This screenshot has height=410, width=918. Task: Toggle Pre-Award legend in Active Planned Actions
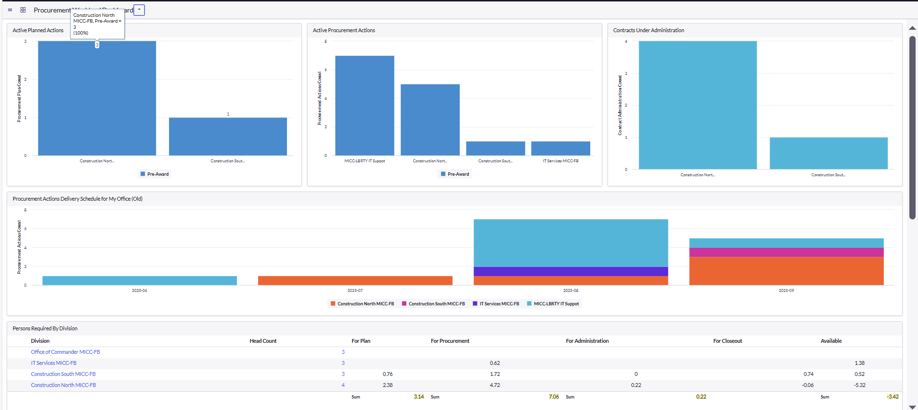pyautogui.click(x=154, y=174)
